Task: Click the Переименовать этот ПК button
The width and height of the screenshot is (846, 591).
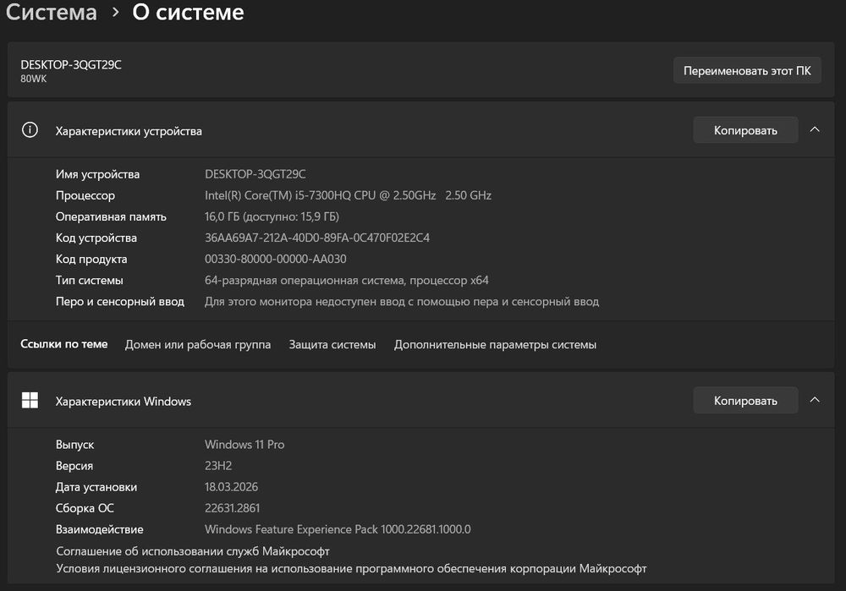Action: tap(747, 71)
